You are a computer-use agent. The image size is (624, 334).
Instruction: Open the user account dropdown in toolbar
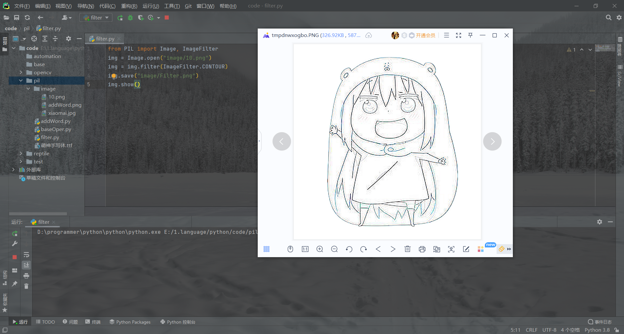click(x=66, y=18)
